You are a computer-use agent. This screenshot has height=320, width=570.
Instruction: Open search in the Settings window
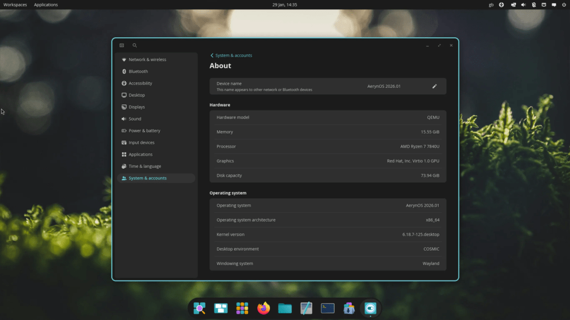(134, 45)
